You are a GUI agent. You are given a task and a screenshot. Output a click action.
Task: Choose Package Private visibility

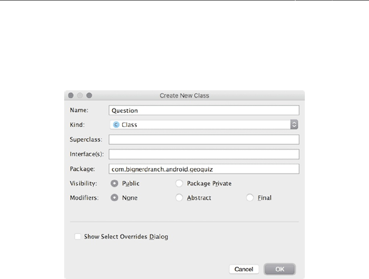point(179,183)
